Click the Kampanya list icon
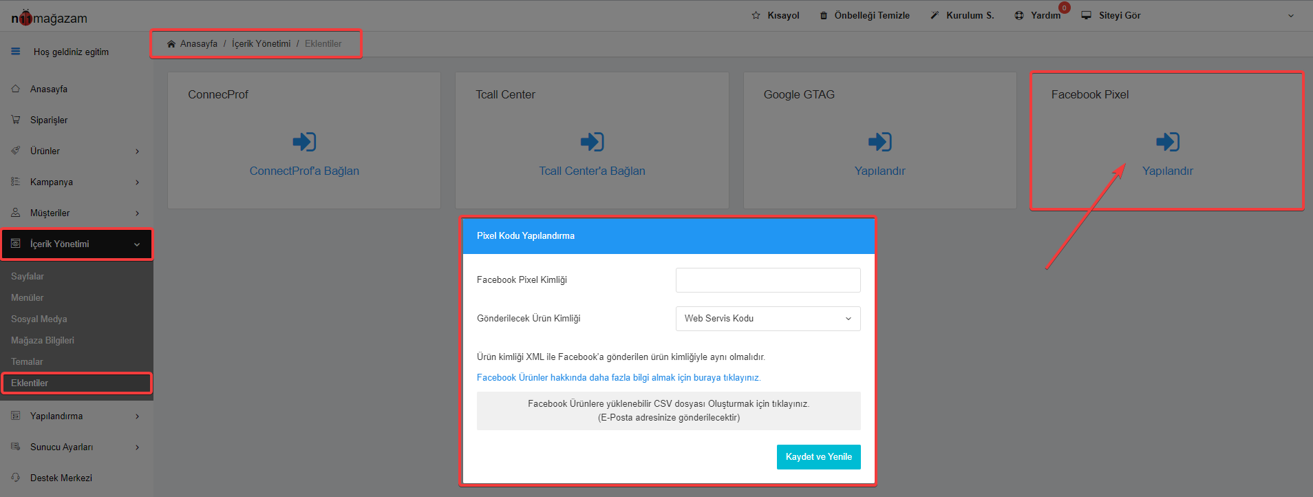 [x=16, y=182]
